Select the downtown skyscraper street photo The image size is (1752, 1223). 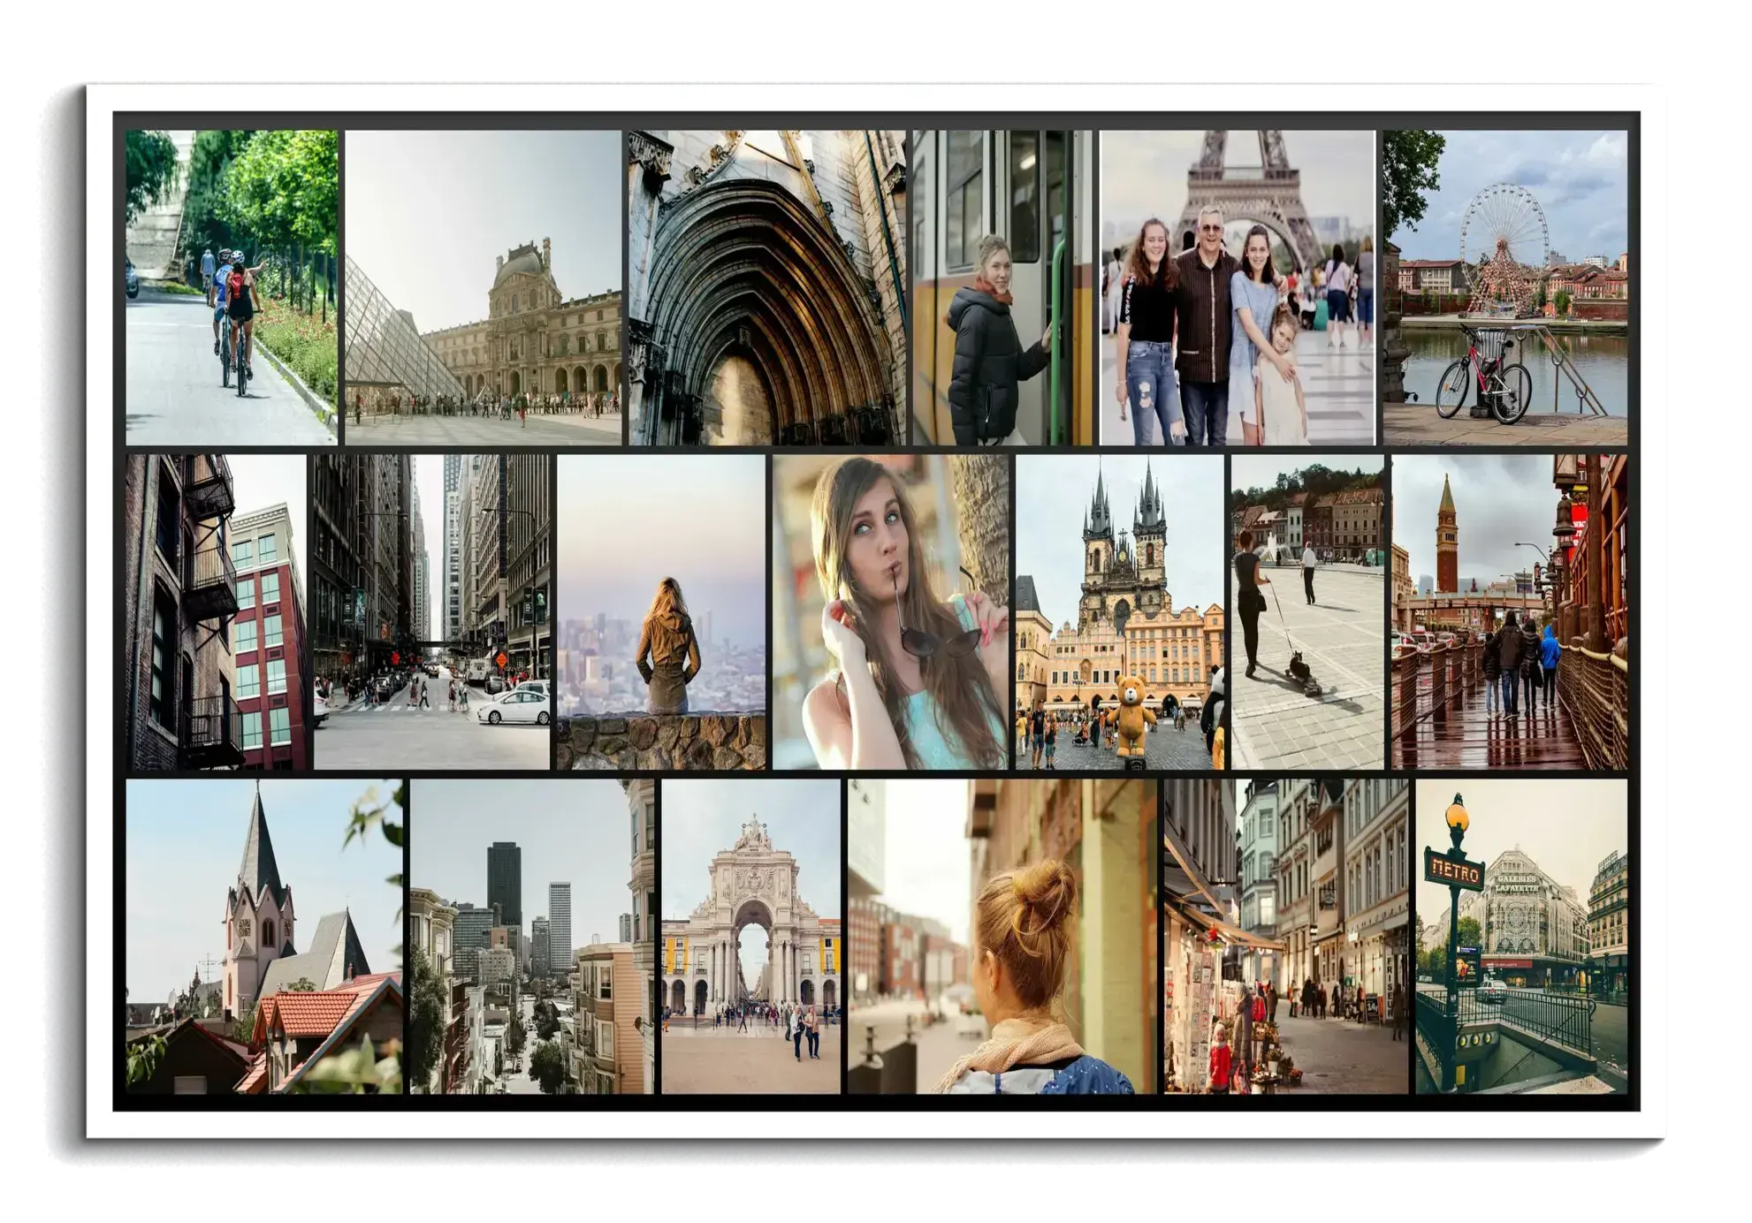pyautogui.click(x=431, y=611)
